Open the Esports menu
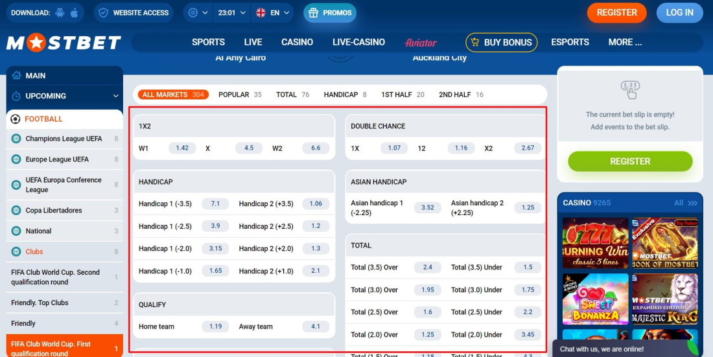 (570, 42)
